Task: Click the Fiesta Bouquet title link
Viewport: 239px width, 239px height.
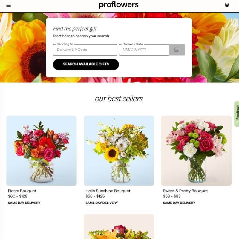Action: click(22, 191)
